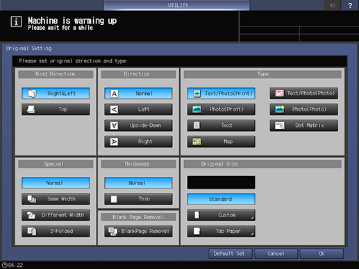Select Z-Folded special original
The height and width of the screenshot is (269, 359).
pos(56,231)
